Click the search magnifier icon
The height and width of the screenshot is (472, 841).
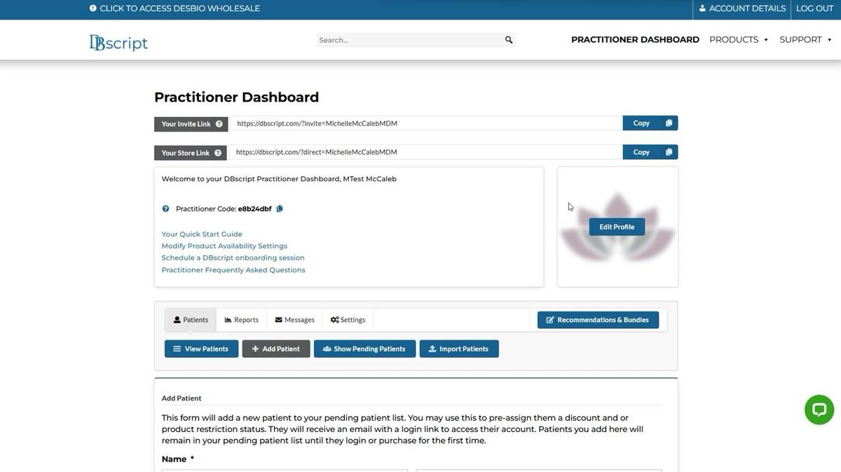click(x=509, y=40)
